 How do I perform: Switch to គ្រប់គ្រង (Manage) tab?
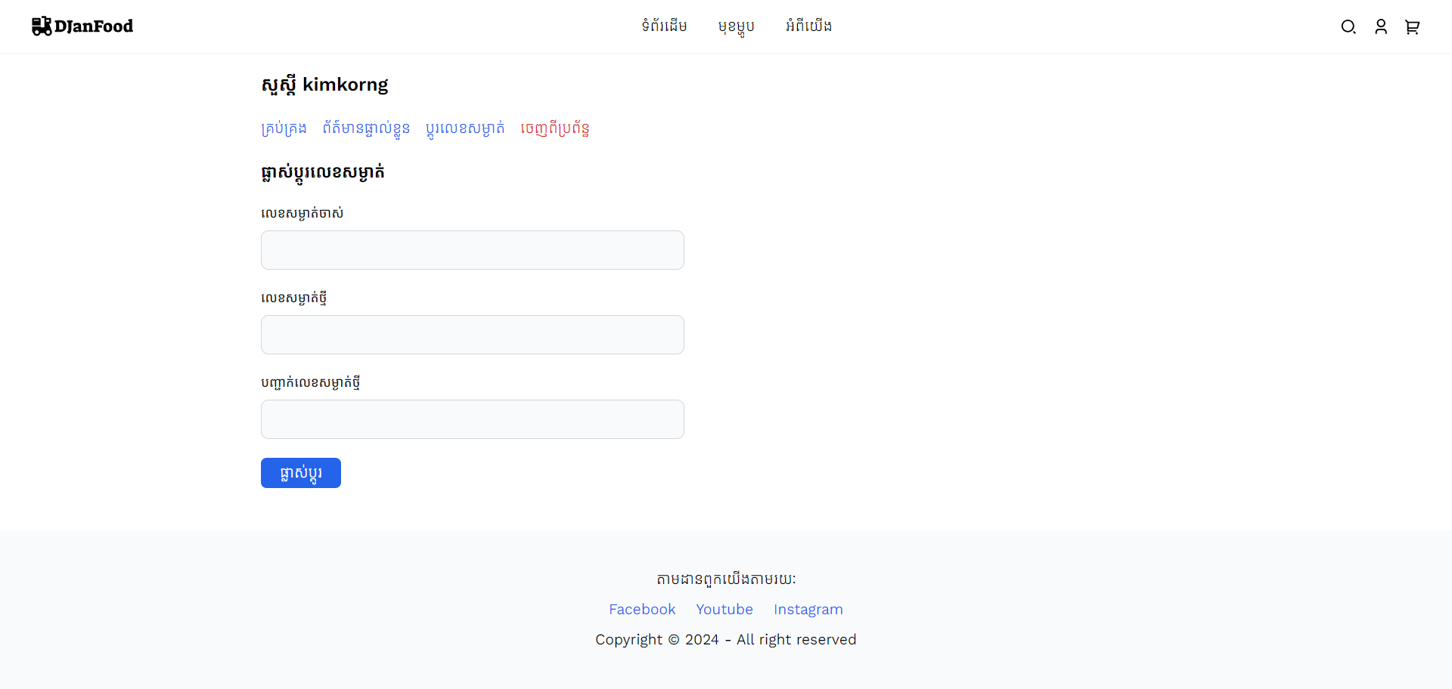click(284, 128)
